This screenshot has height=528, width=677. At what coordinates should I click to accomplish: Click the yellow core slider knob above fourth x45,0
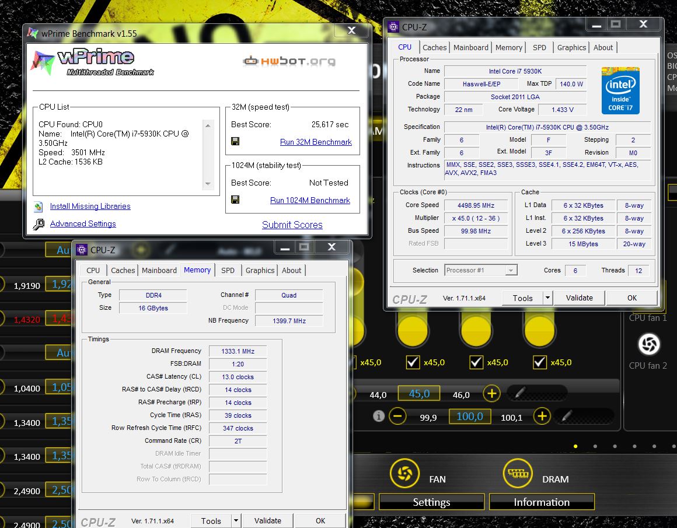(540, 331)
